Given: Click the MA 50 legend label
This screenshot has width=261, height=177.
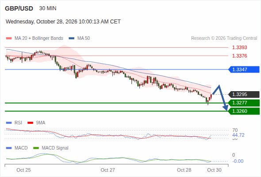Looking at the screenshot, I should (84, 38).
